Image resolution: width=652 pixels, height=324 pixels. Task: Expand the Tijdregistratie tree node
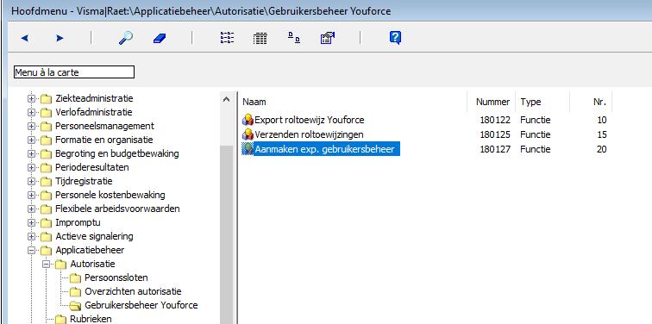31,182
